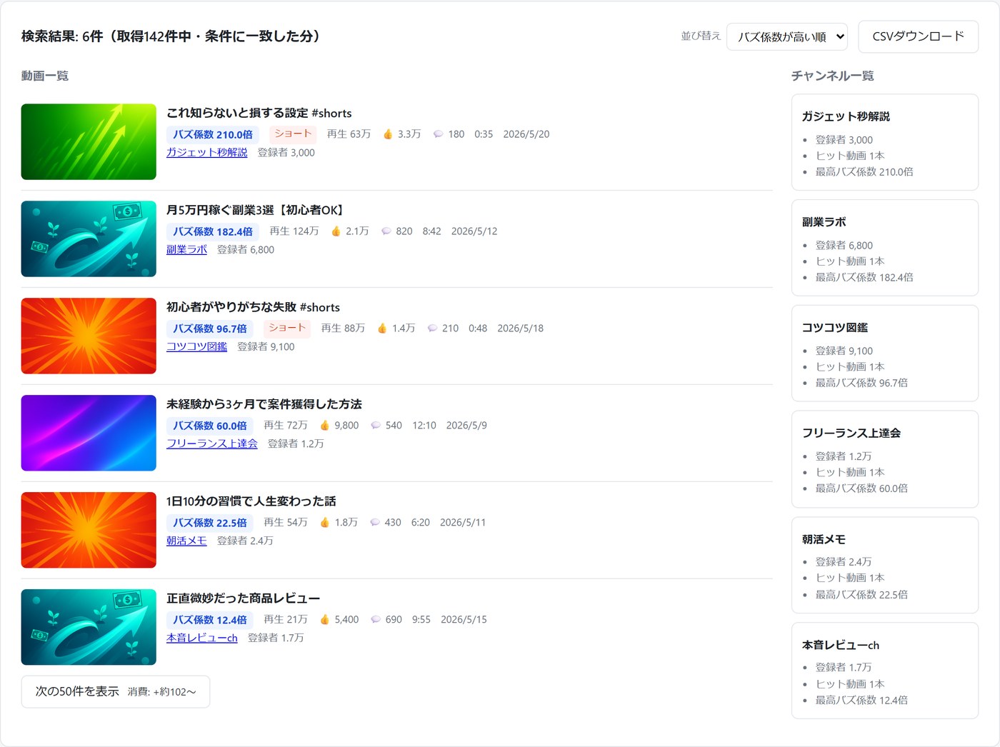Click 再生 63万 view count
The width and height of the screenshot is (1000, 747).
coord(349,134)
